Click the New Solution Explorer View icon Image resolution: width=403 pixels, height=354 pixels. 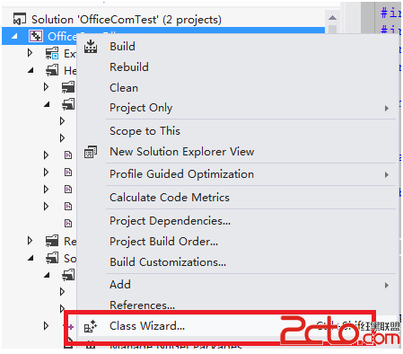[x=91, y=152]
